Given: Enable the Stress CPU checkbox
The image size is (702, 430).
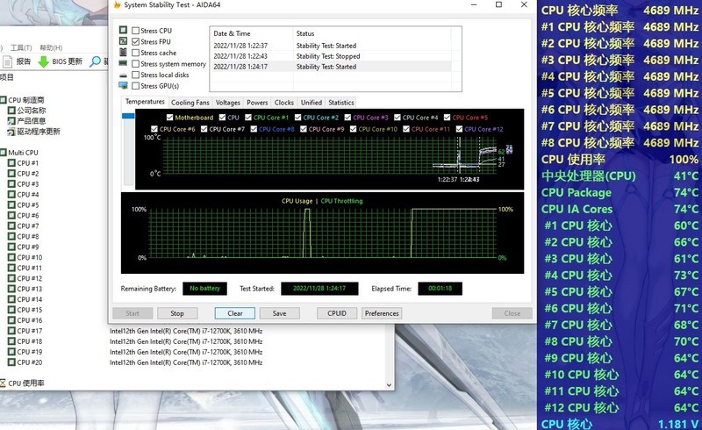Looking at the screenshot, I should (x=136, y=31).
